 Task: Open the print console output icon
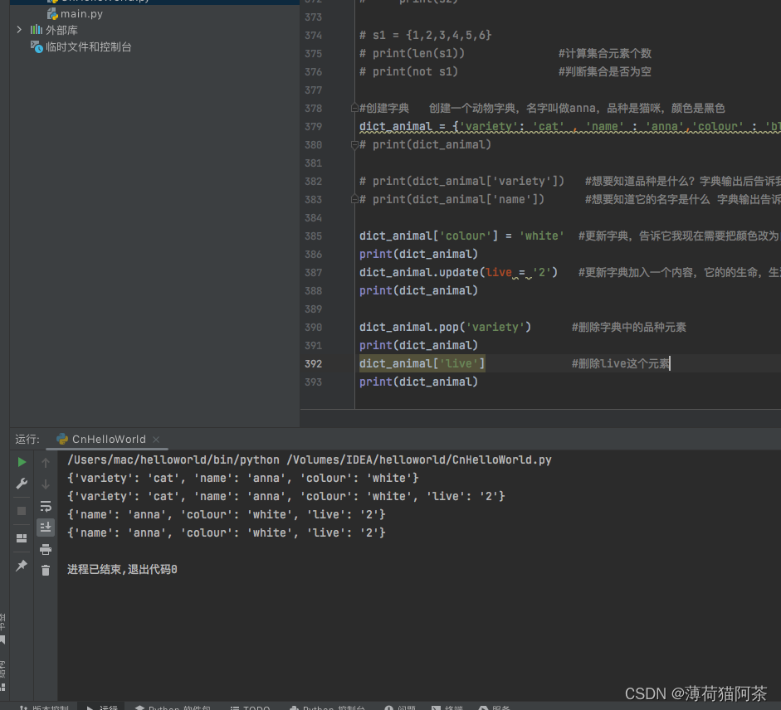pyautogui.click(x=46, y=548)
